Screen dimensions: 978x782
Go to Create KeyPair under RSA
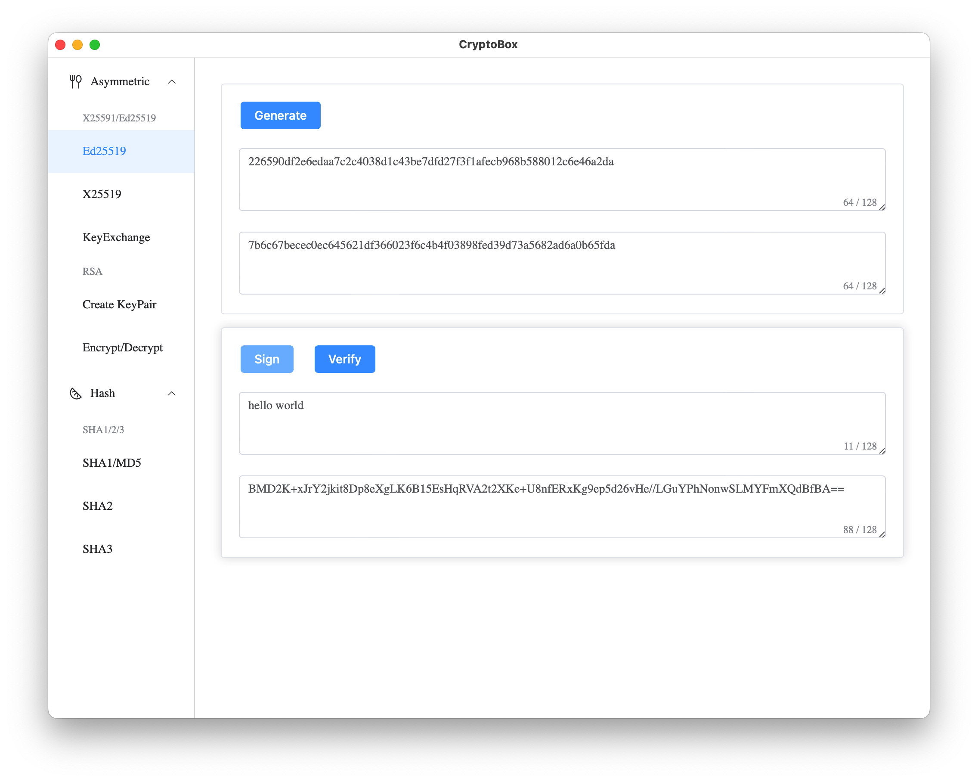119,304
